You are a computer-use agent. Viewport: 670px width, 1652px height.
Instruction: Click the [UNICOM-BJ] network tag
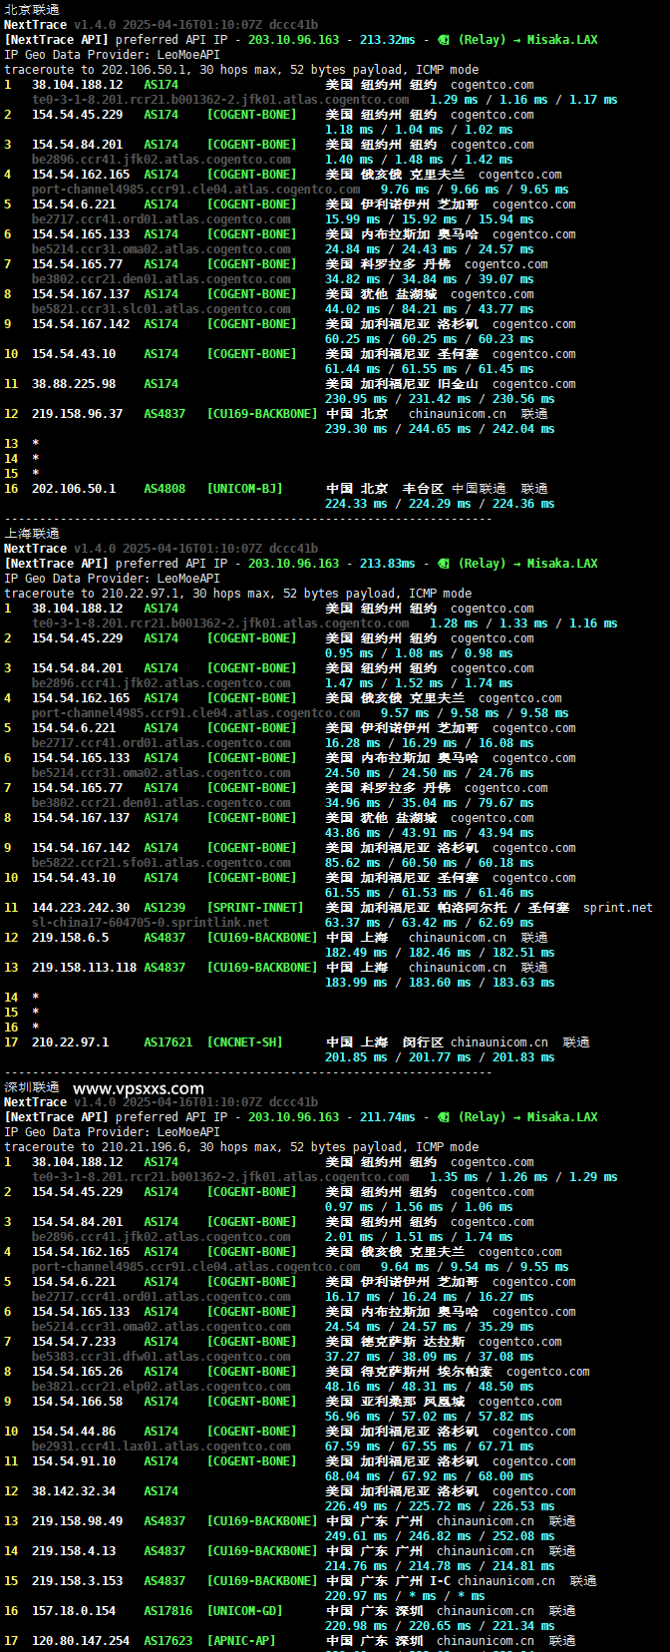click(245, 489)
